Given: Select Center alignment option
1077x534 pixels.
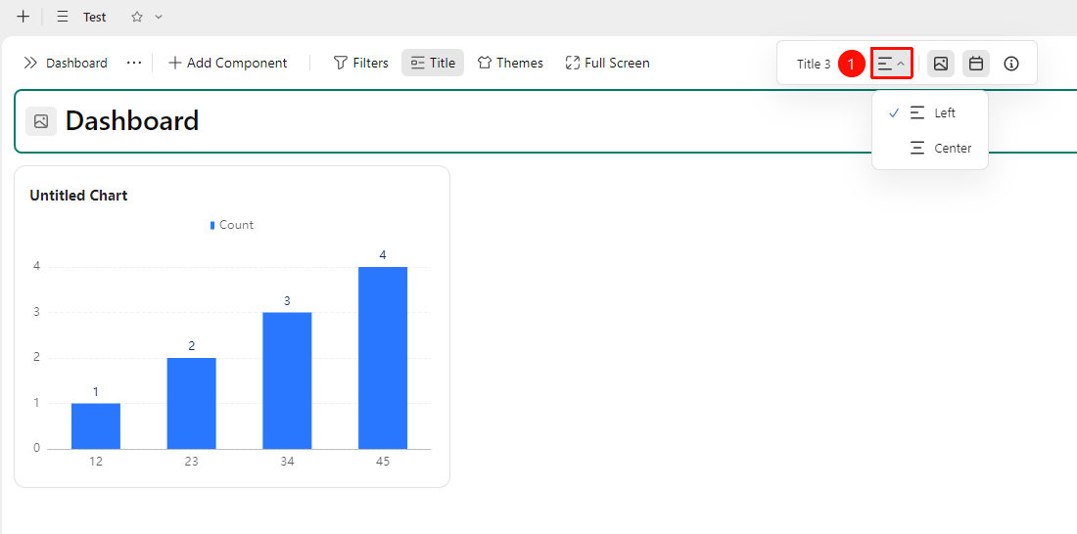Looking at the screenshot, I should coord(930,149).
